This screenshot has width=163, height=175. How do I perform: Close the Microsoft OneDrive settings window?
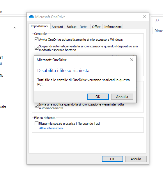pos(144,17)
